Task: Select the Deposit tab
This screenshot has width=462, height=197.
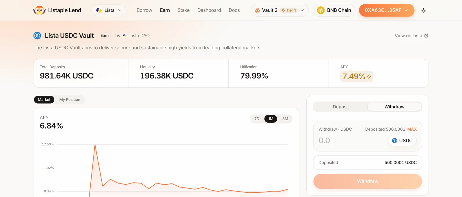Action: 341,107
